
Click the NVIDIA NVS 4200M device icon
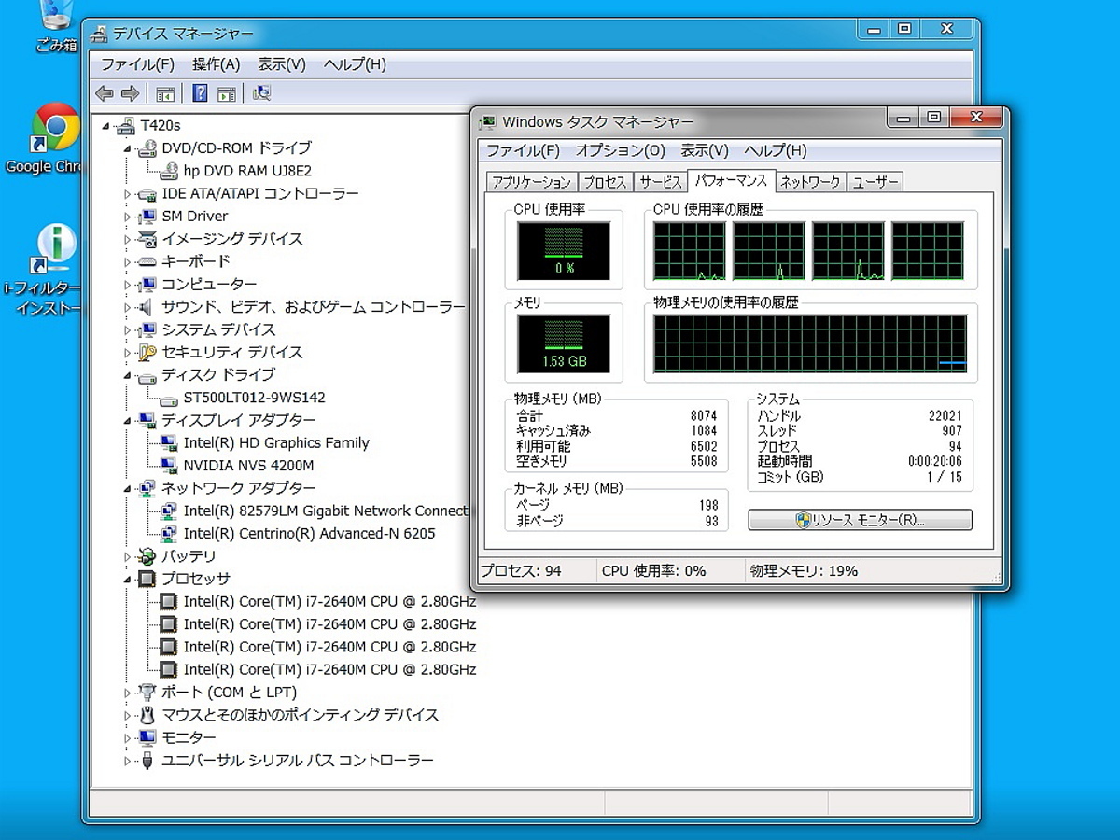pyautogui.click(x=169, y=465)
